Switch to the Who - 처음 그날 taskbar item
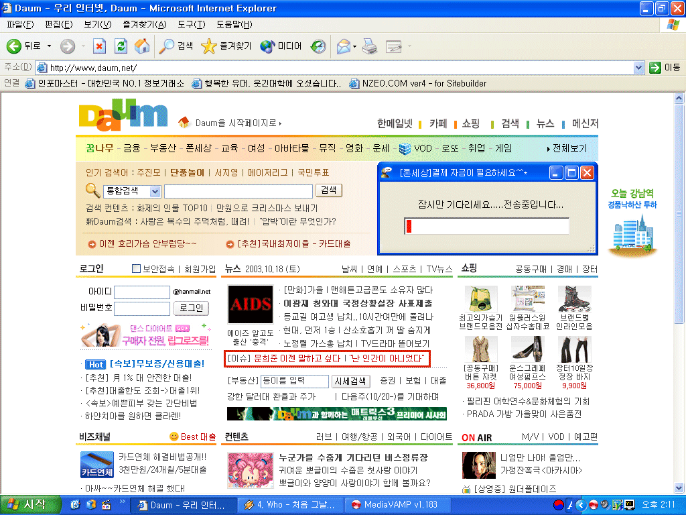Image resolution: width=686 pixels, height=515 pixels. pos(291,504)
